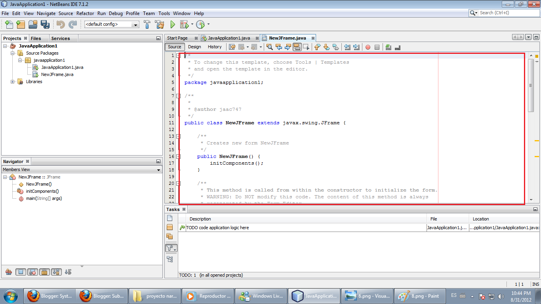The height and width of the screenshot is (304, 541).
Task: Run the project using the green Run icon
Action: (x=173, y=24)
